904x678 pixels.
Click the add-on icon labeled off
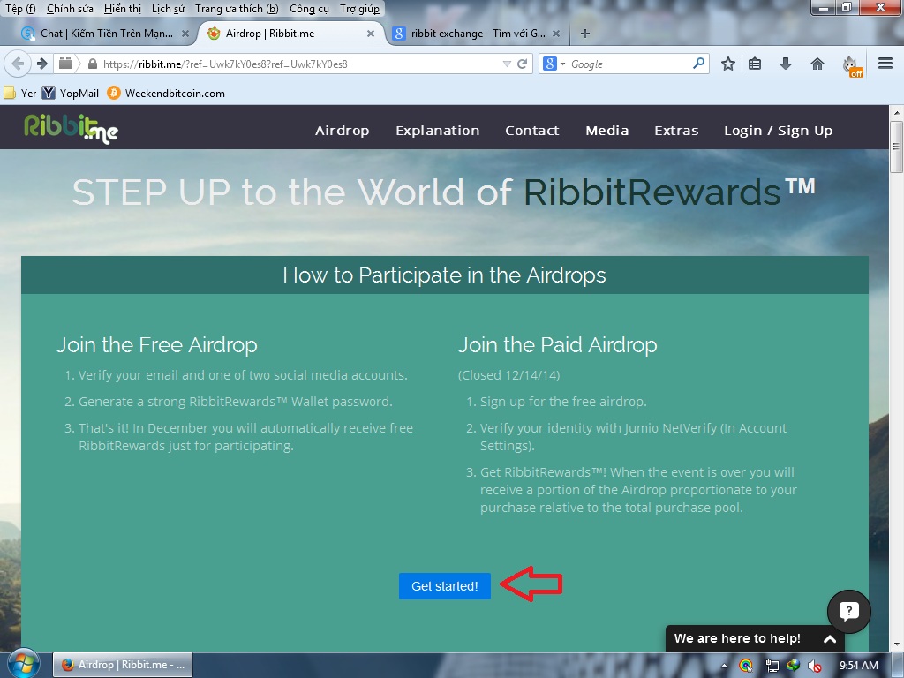(x=852, y=65)
